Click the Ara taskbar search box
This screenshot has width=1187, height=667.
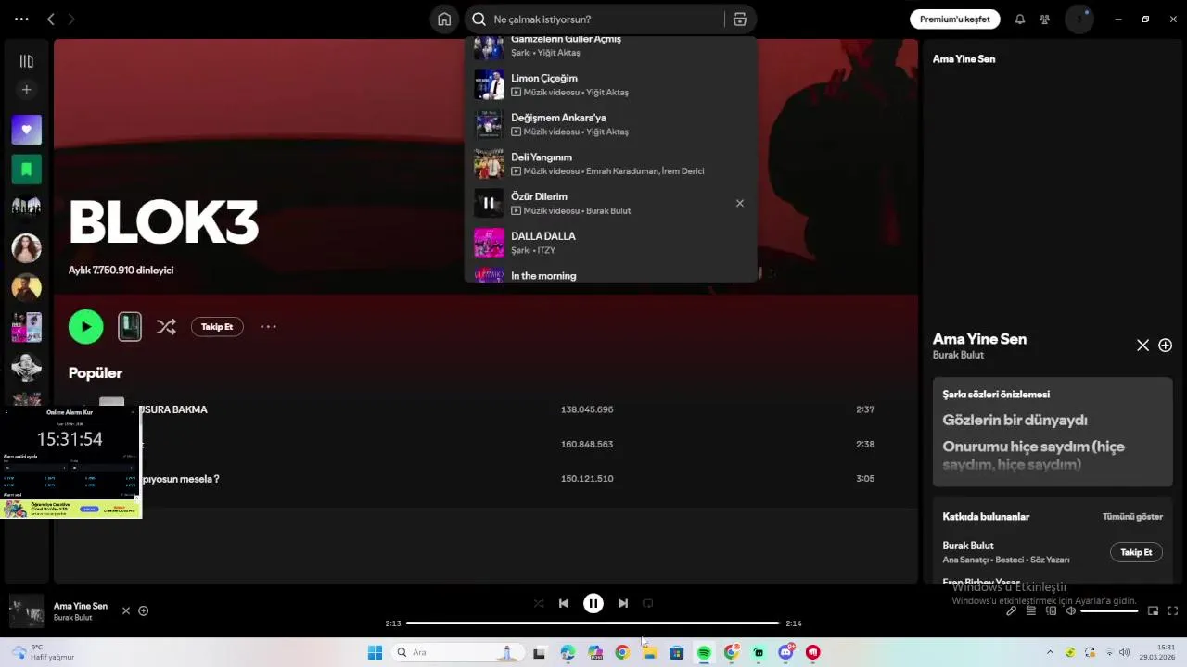click(x=456, y=652)
